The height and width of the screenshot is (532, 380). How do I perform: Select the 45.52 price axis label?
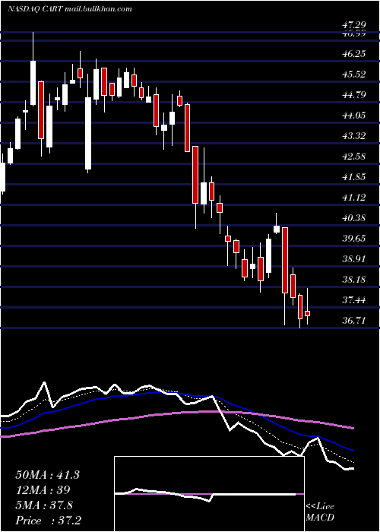pos(353,74)
